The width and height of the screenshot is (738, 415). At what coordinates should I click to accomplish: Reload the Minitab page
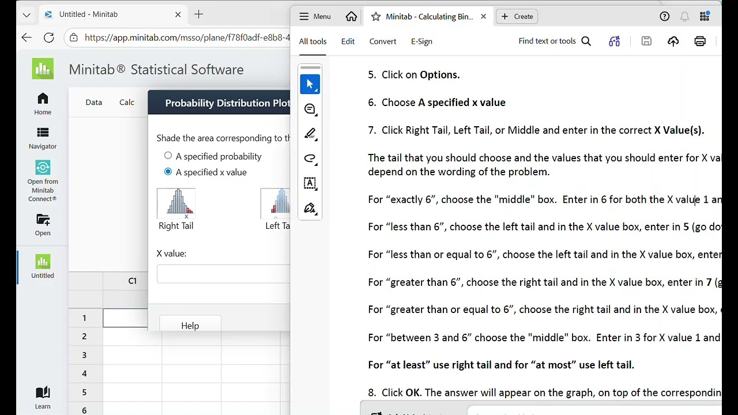(x=49, y=37)
